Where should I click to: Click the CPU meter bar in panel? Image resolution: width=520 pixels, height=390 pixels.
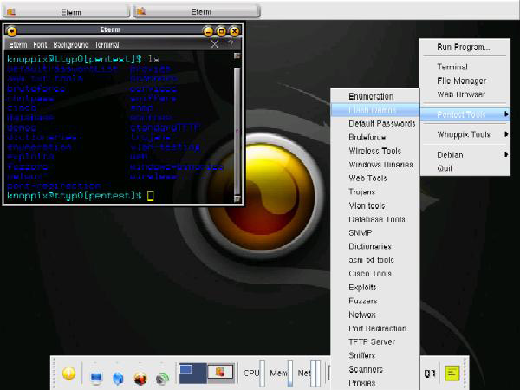pyautogui.click(x=263, y=373)
